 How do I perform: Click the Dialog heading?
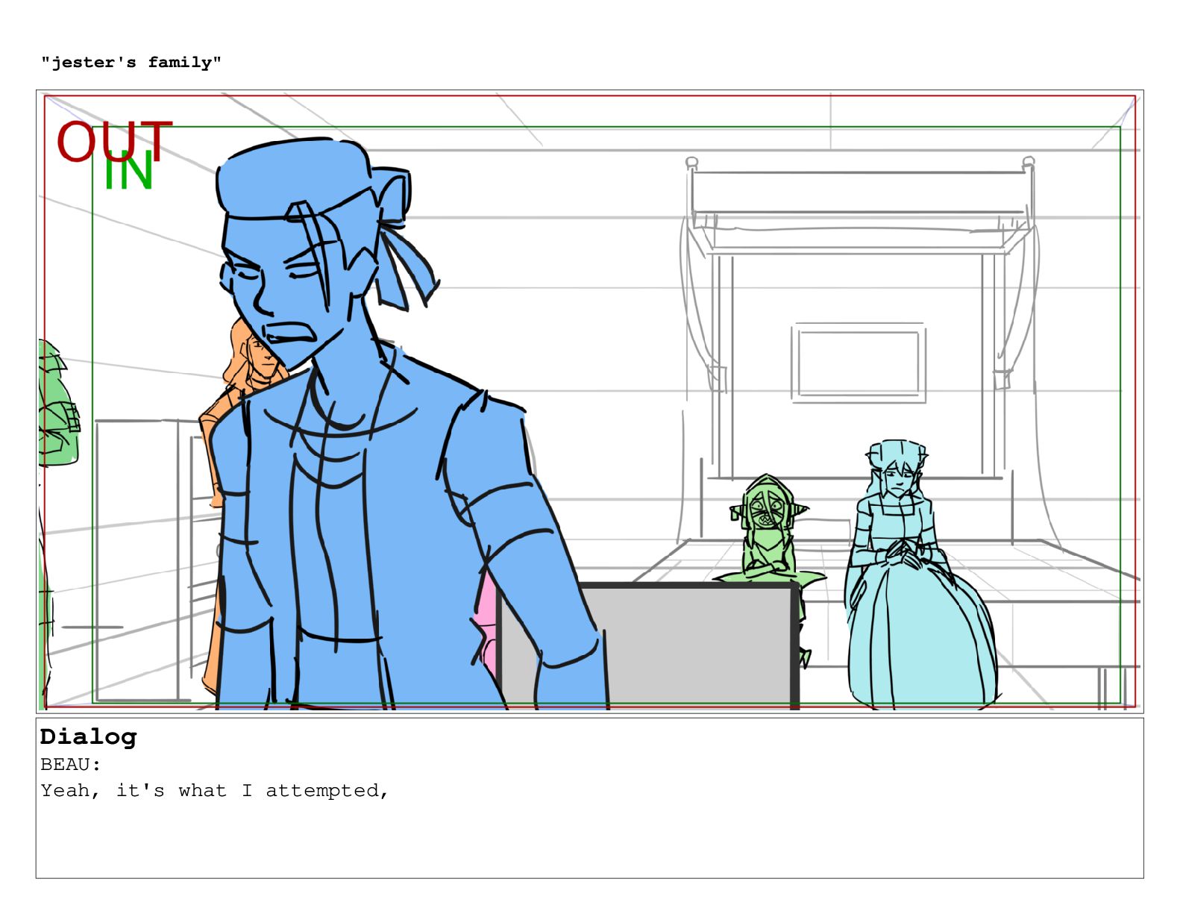tap(89, 737)
